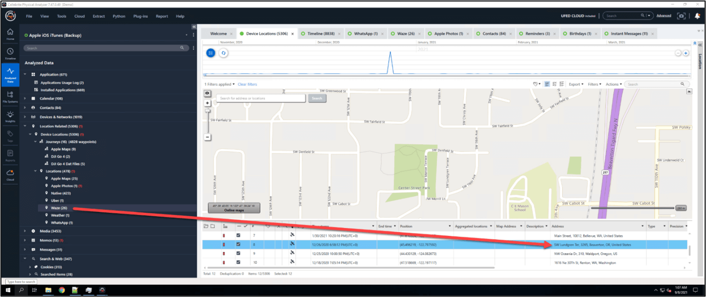Collapse the Application (671) tree node
This screenshot has width=706, height=297.
pos(25,74)
